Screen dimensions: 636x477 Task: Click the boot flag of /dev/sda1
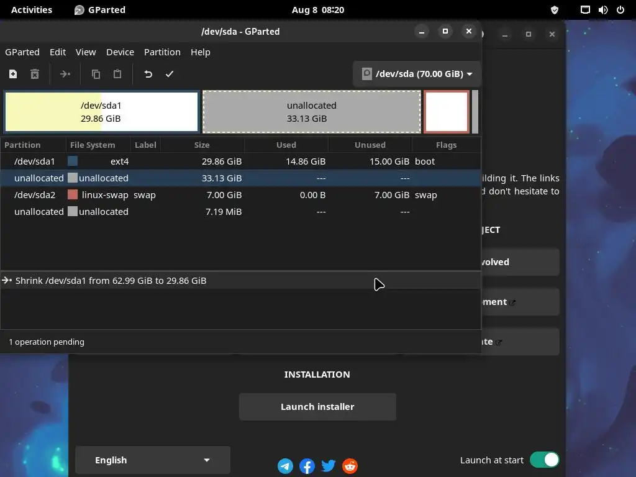(x=425, y=161)
